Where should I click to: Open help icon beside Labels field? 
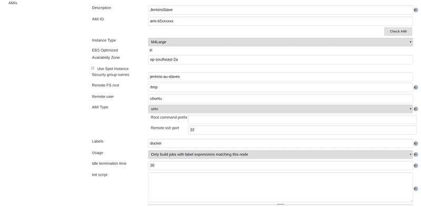(416, 144)
